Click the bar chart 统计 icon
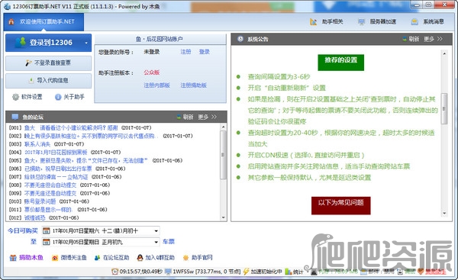The width and height of the screenshot is (458, 280). [x=289, y=272]
